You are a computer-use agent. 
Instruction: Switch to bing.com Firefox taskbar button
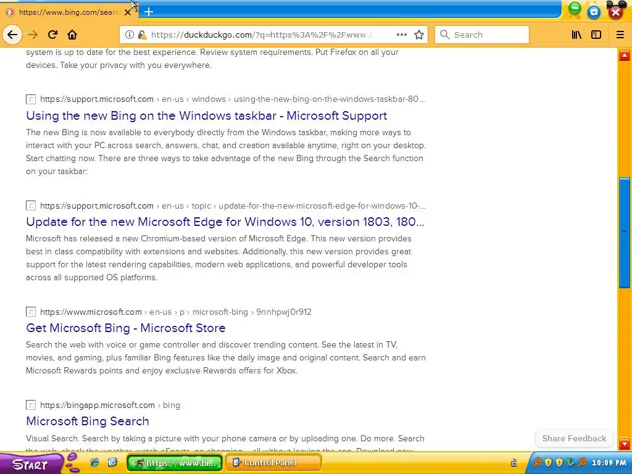175,463
